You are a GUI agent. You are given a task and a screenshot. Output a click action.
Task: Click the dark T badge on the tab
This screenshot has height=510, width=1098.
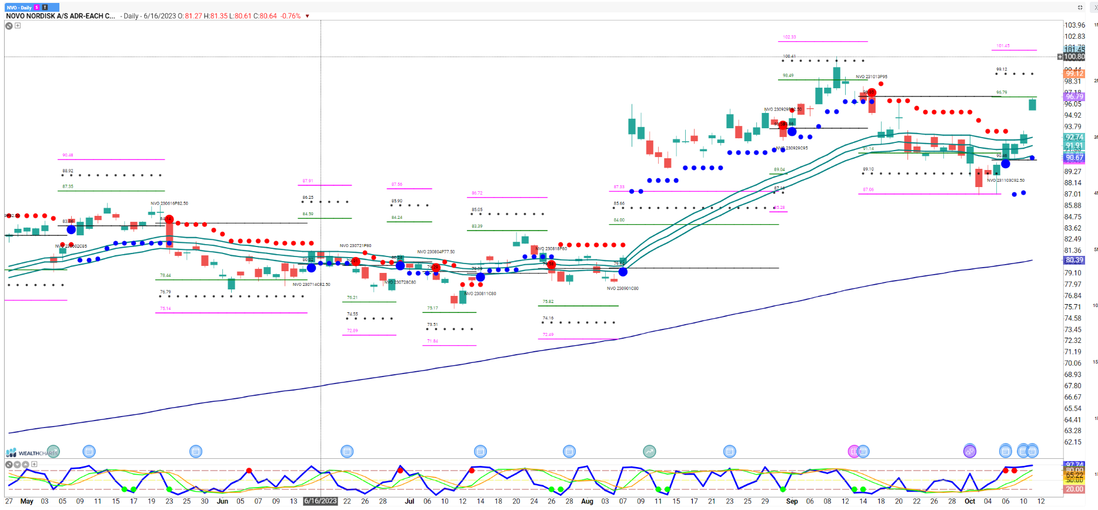point(45,8)
